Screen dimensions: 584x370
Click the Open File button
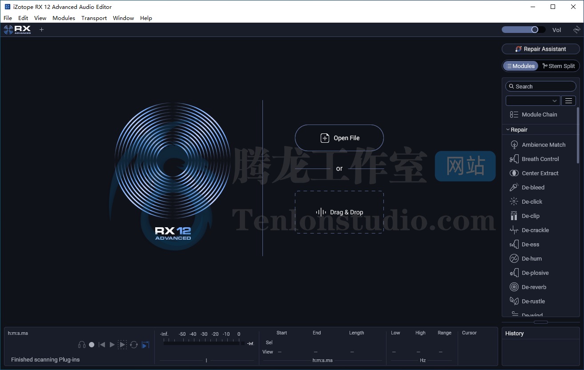tap(339, 138)
